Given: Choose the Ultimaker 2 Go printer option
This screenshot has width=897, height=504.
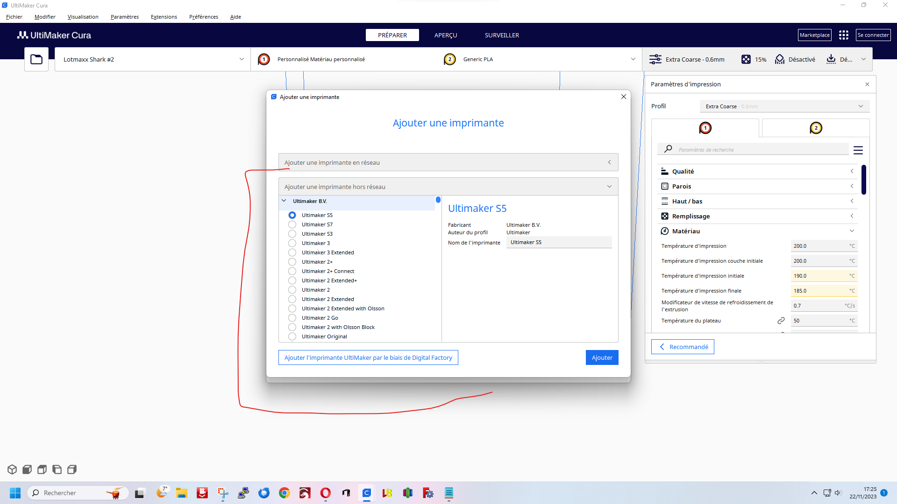Looking at the screenshot, I should (292, 318).
